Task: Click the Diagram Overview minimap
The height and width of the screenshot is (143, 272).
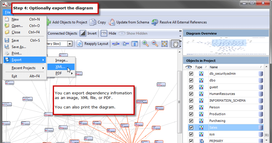Action: pyautogui.click(x=226, y=46)
